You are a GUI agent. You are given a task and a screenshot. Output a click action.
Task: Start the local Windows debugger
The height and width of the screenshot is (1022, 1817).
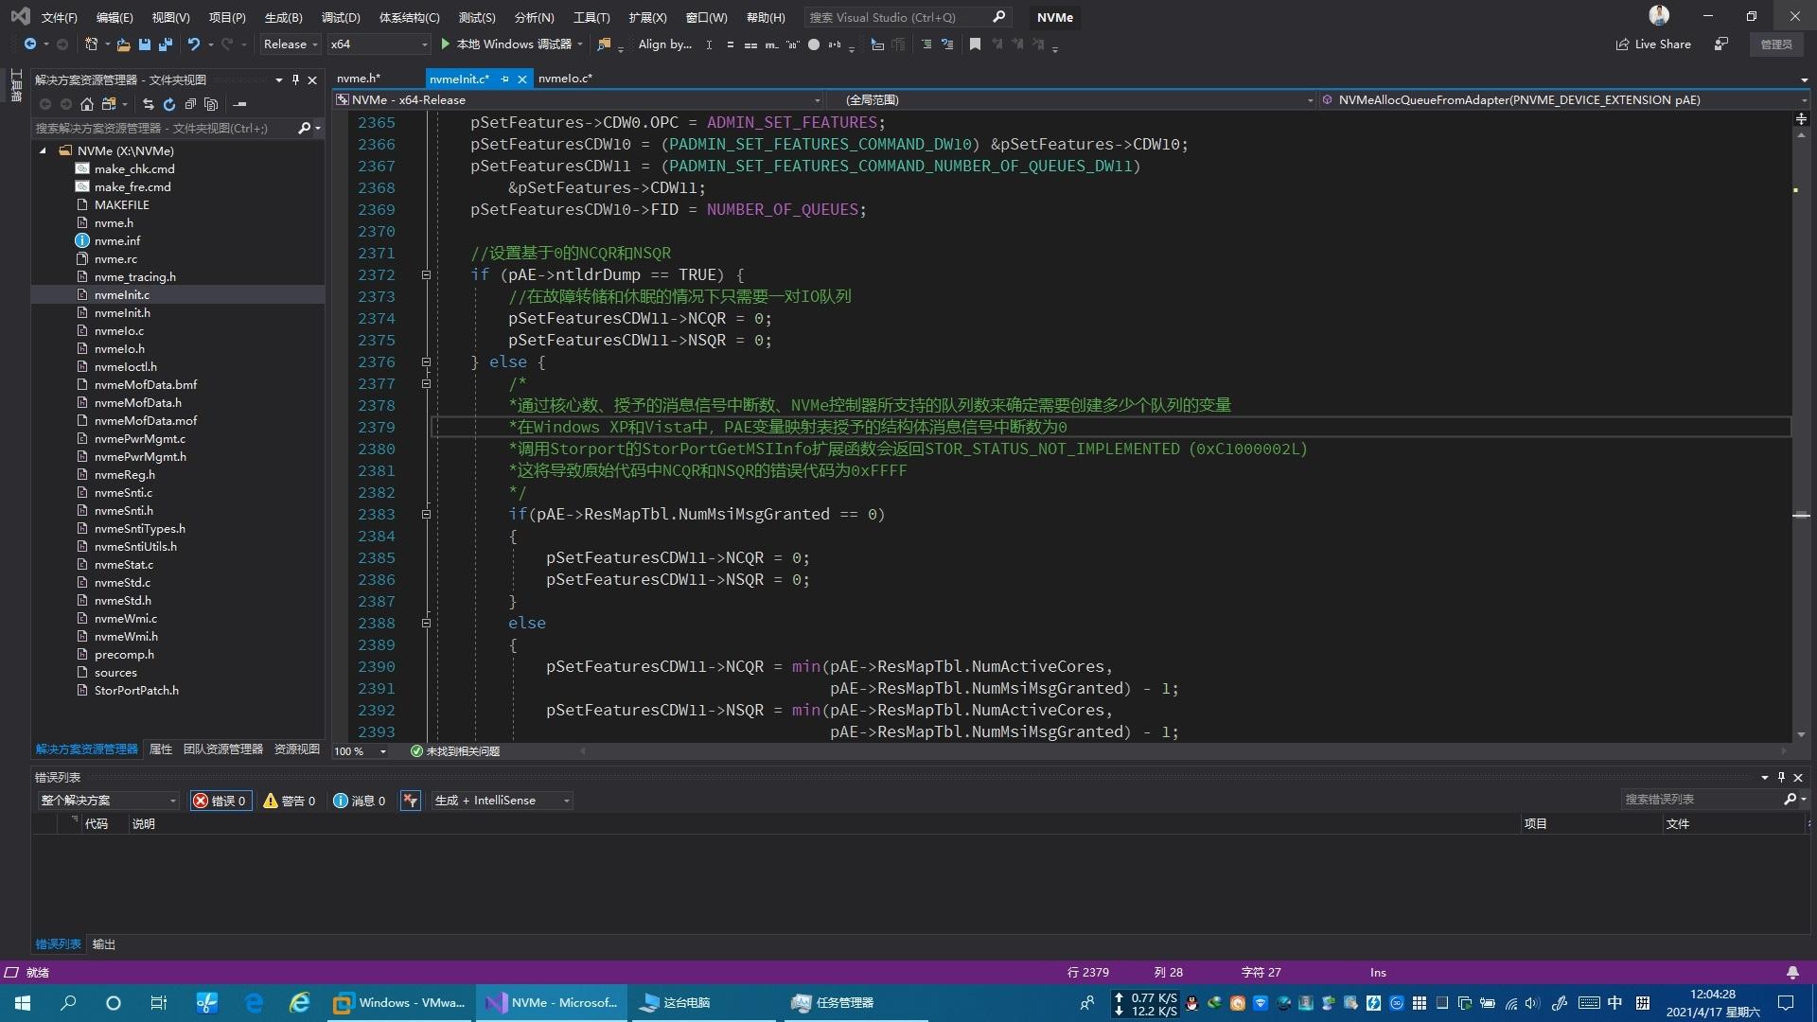505,44
